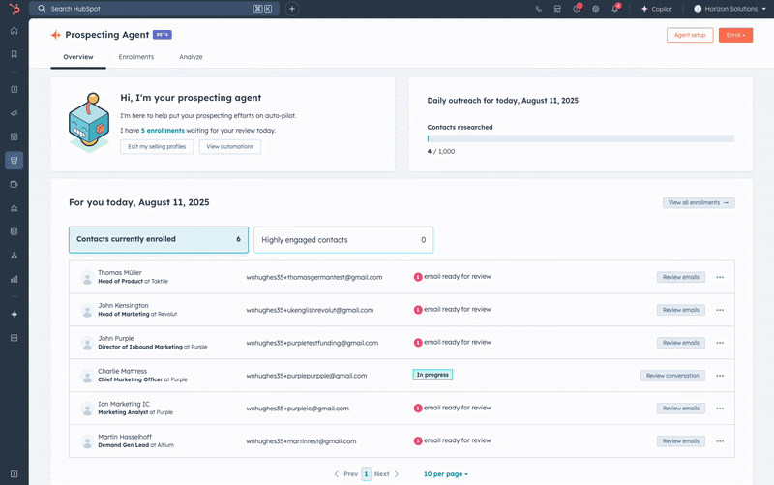Click the Agent setup button
Viewport: 774px width, 485px height.
pyautogui.click(x=689, y=35)
